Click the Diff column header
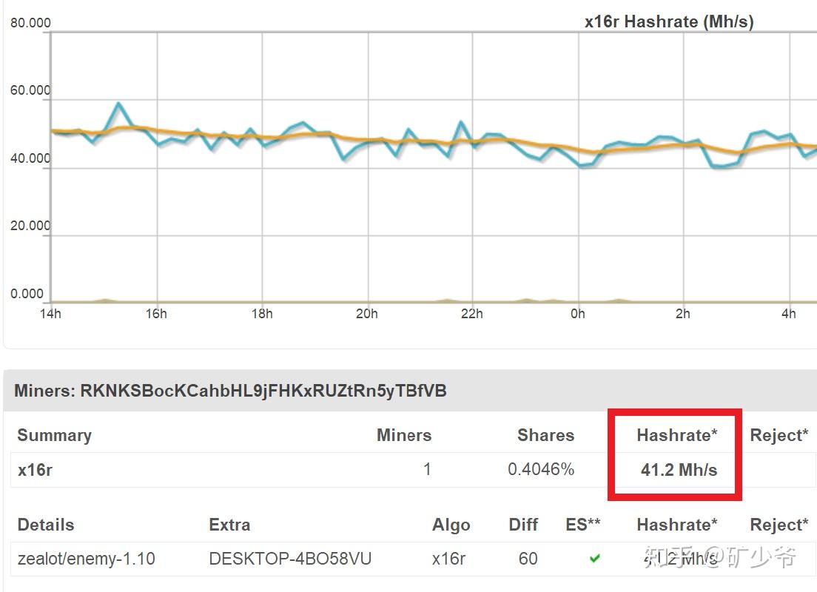Image resolution: width=817 pixels, height=592 pixels. 523,525
